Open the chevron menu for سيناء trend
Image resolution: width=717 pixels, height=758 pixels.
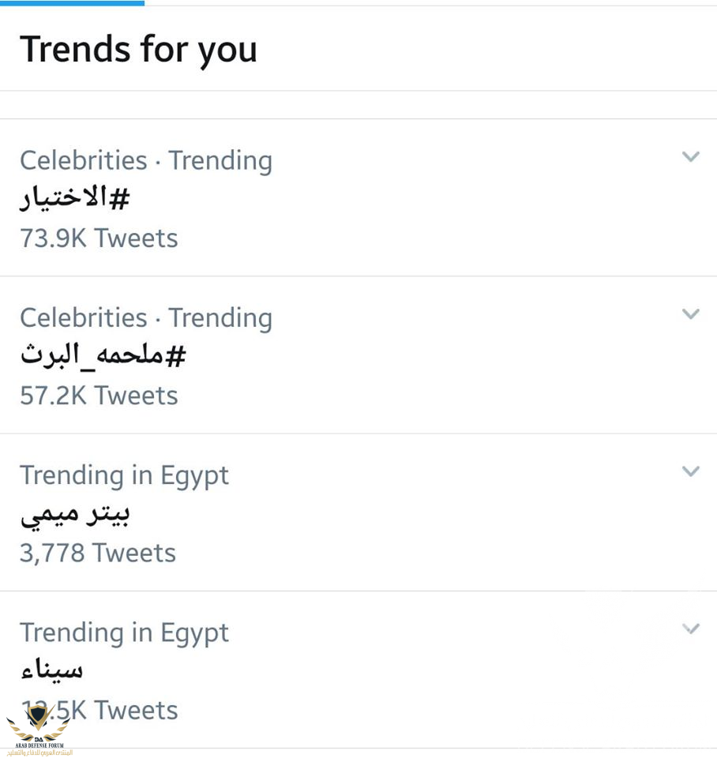[x=690, y=629]
